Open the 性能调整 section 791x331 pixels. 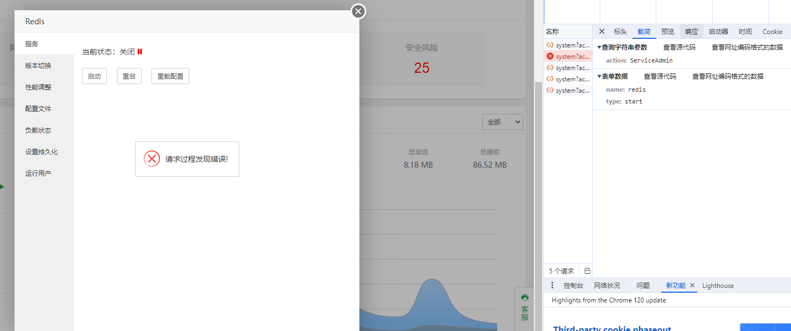[x=44, y=87]
